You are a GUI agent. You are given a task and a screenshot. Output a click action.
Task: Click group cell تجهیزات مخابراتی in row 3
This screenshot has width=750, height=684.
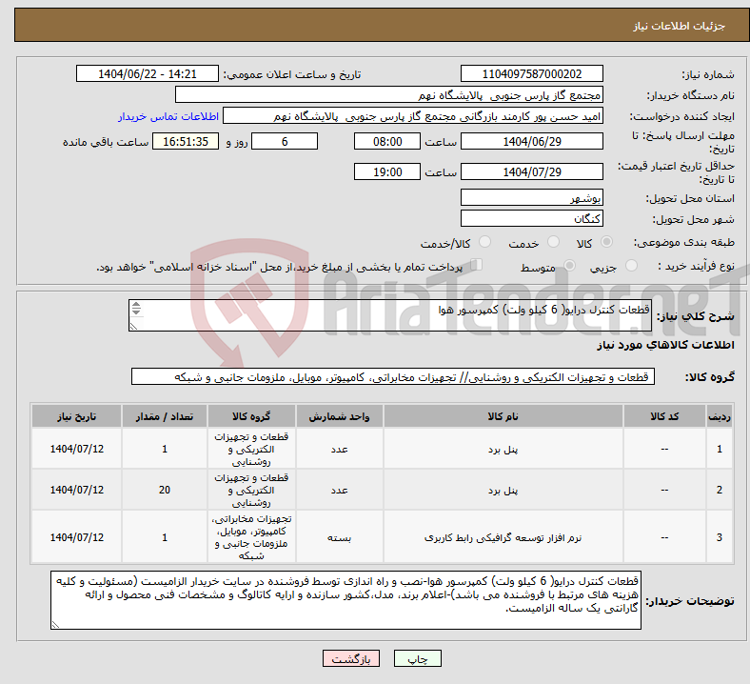251,537
